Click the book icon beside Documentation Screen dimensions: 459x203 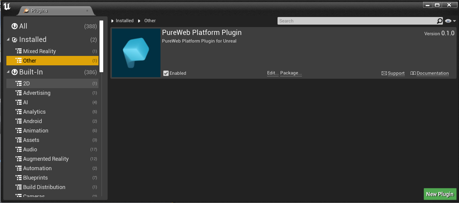tap(413, 73)
